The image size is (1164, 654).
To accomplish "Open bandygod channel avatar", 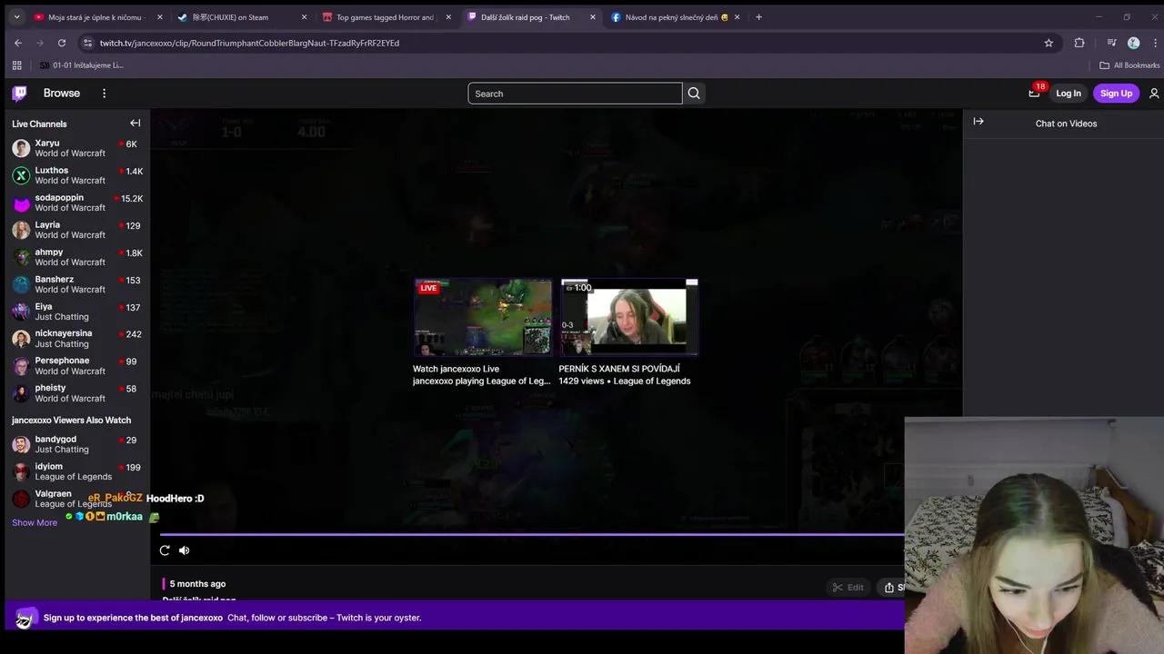I will (21, 444).
